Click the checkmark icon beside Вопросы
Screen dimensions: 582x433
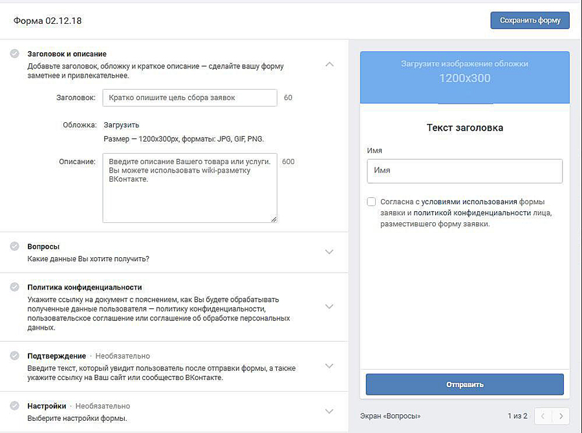pos(14,246)
